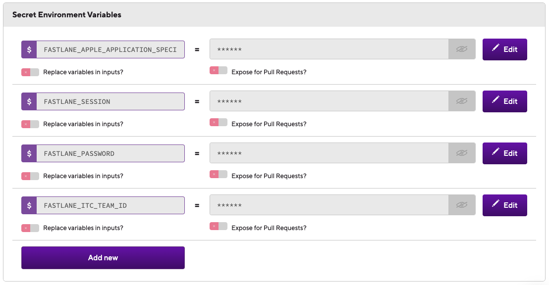
Task: Show hidden value for FASTLANE_PASSWORD
Action: tap(462, 153)
